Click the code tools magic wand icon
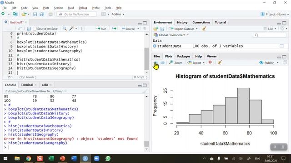Screen dimensions: 291x163 click(x=71, y=29)
